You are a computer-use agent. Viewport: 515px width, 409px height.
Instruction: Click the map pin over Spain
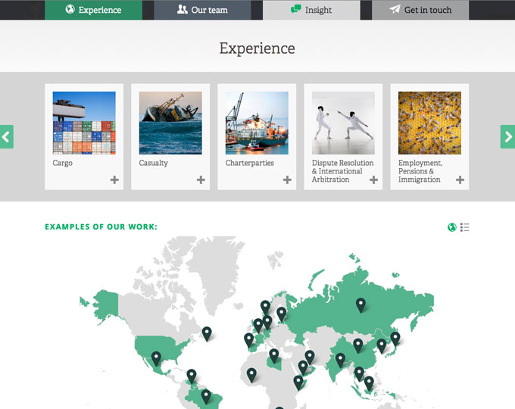(249, 339)
